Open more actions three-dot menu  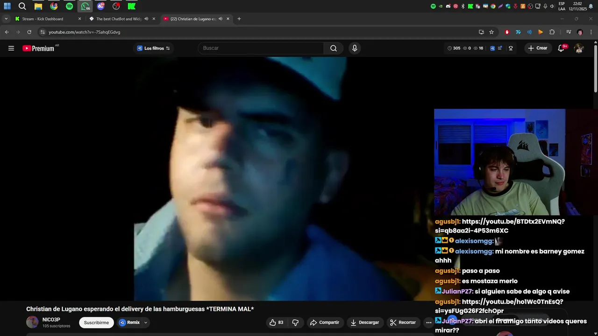coord(429,322)
